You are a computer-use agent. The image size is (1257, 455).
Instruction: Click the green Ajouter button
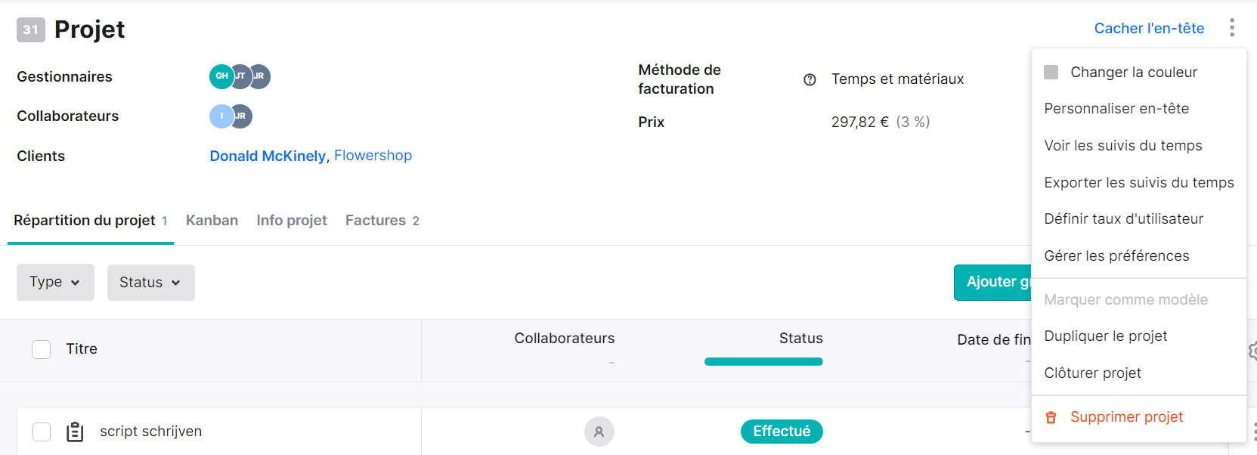(993, 282)
